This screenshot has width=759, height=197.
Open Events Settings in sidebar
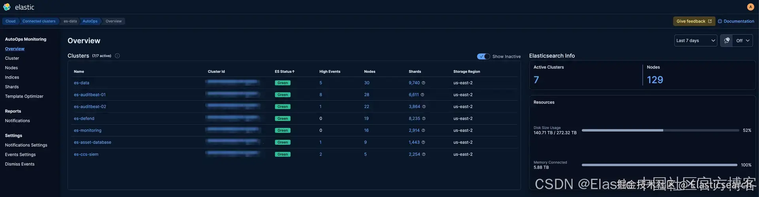coord(20,155)
